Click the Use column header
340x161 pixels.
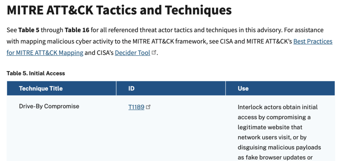click(243, 89)
